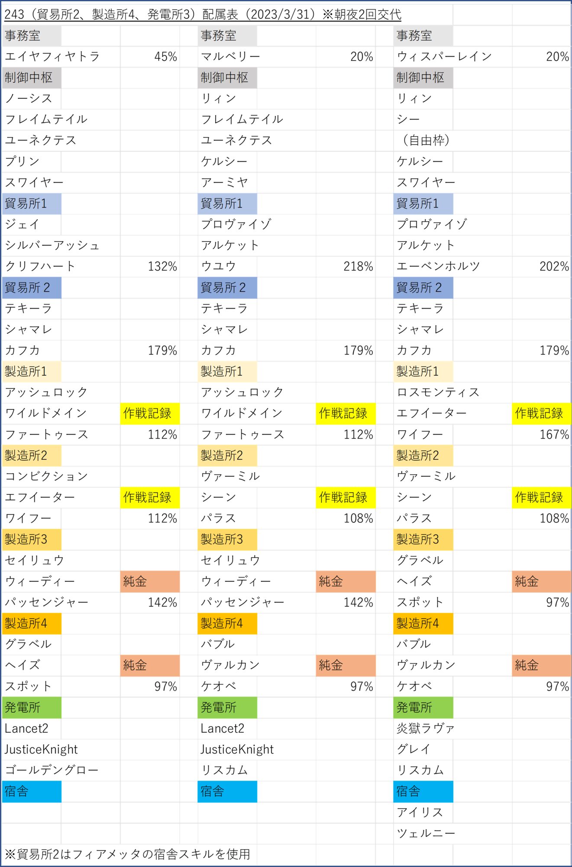Screen dimensions: 572x867
Task: Select the ツェルニー cell
Action: coord(426,833)
